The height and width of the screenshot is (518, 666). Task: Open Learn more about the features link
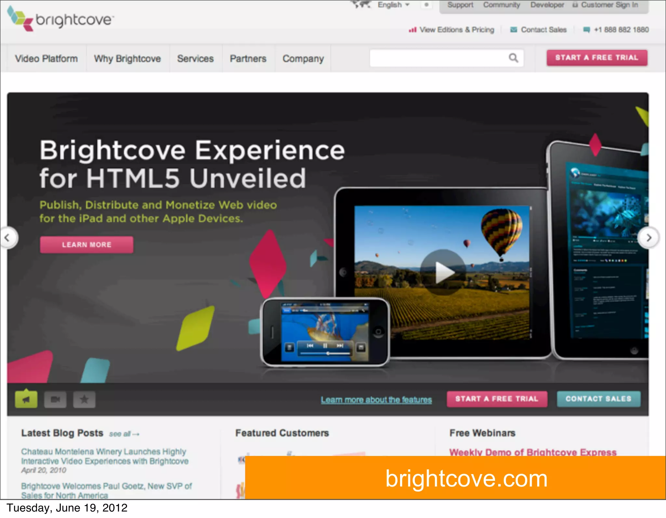click(376, 400)
